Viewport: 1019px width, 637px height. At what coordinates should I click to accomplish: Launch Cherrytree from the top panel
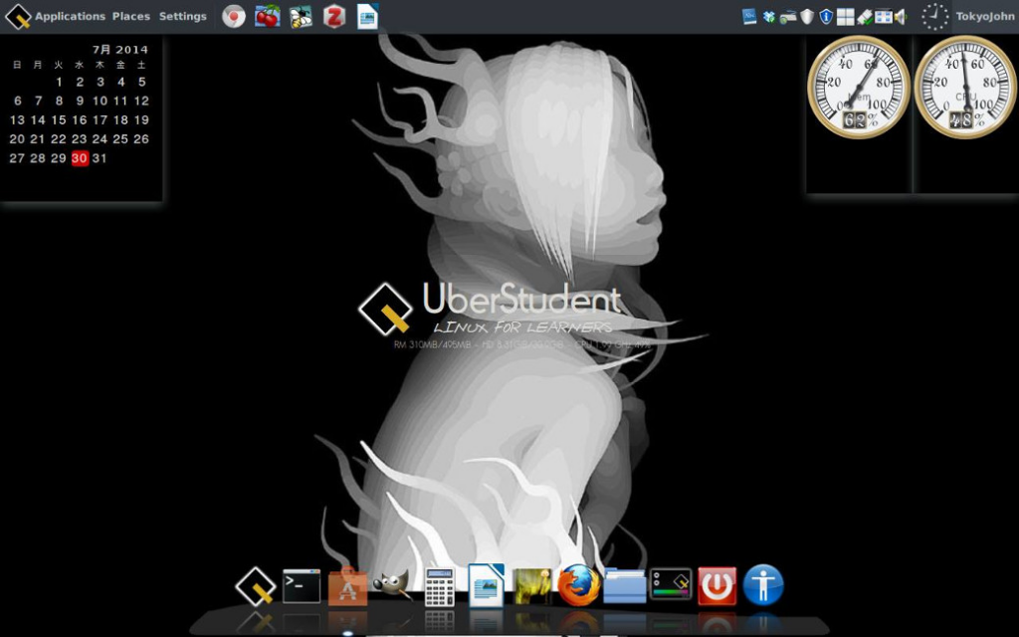267,16
